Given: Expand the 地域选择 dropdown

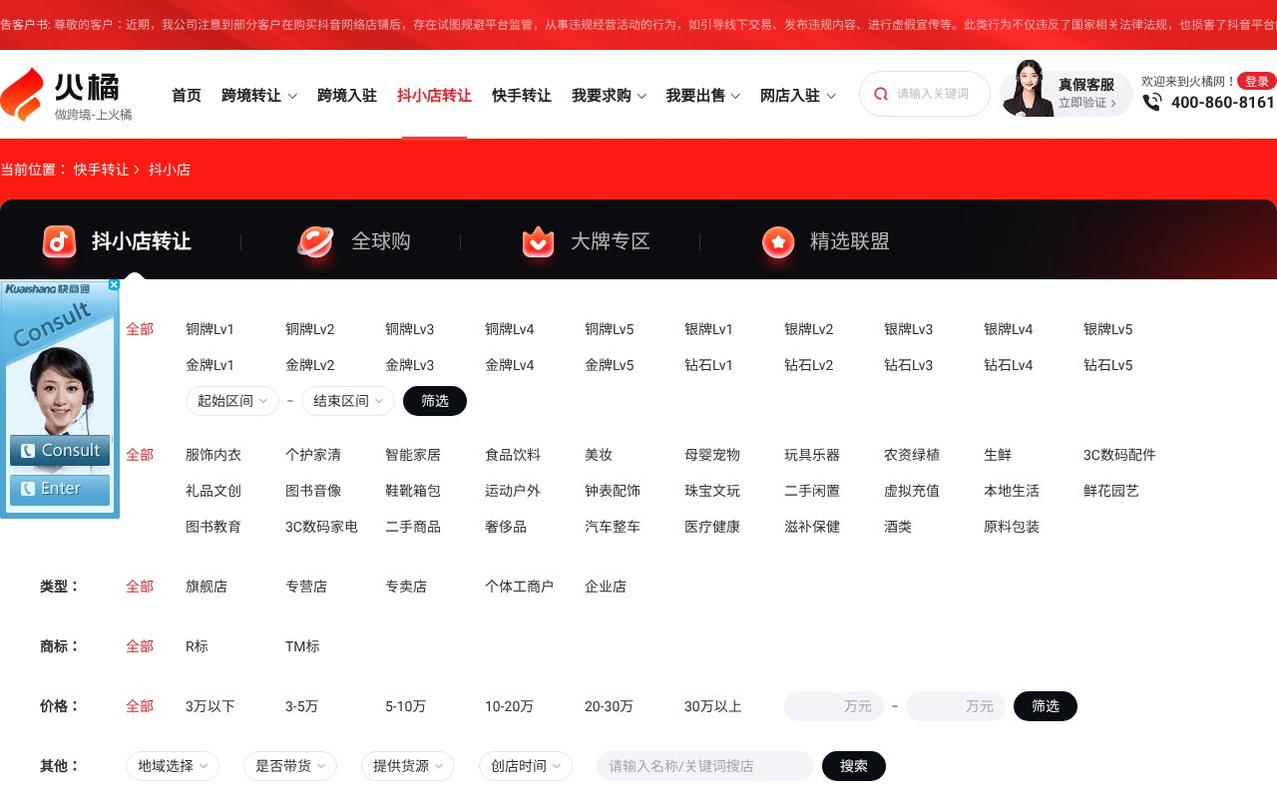Looking at the screenshot, I should [x=172, y=766].
